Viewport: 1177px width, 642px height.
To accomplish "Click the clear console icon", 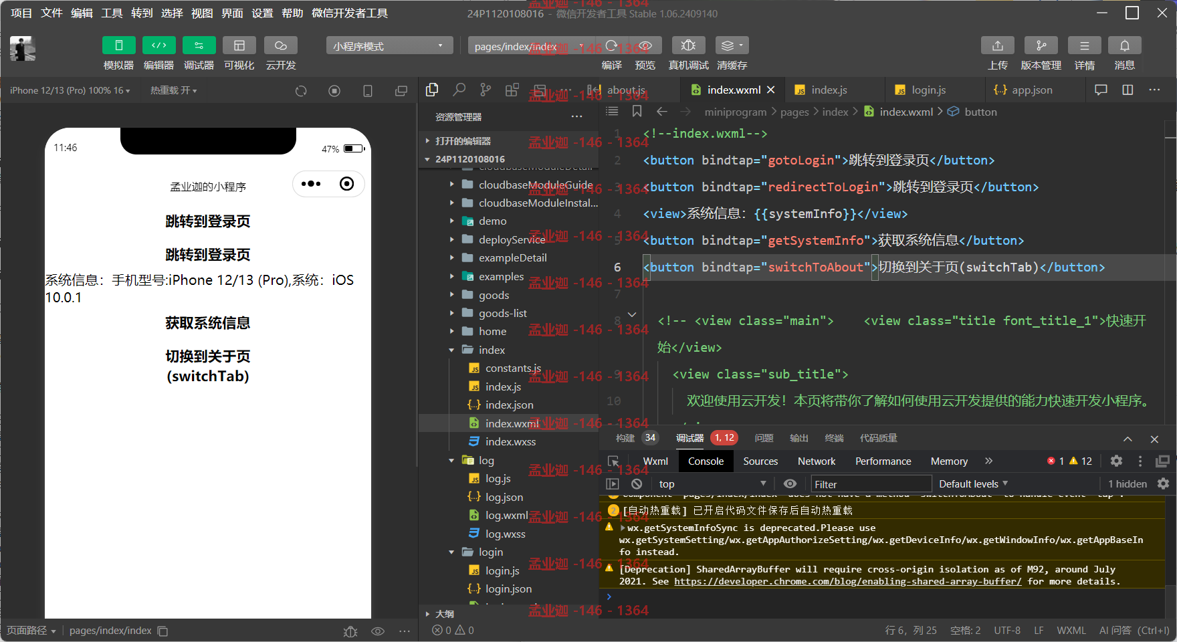I will [637, 484].
